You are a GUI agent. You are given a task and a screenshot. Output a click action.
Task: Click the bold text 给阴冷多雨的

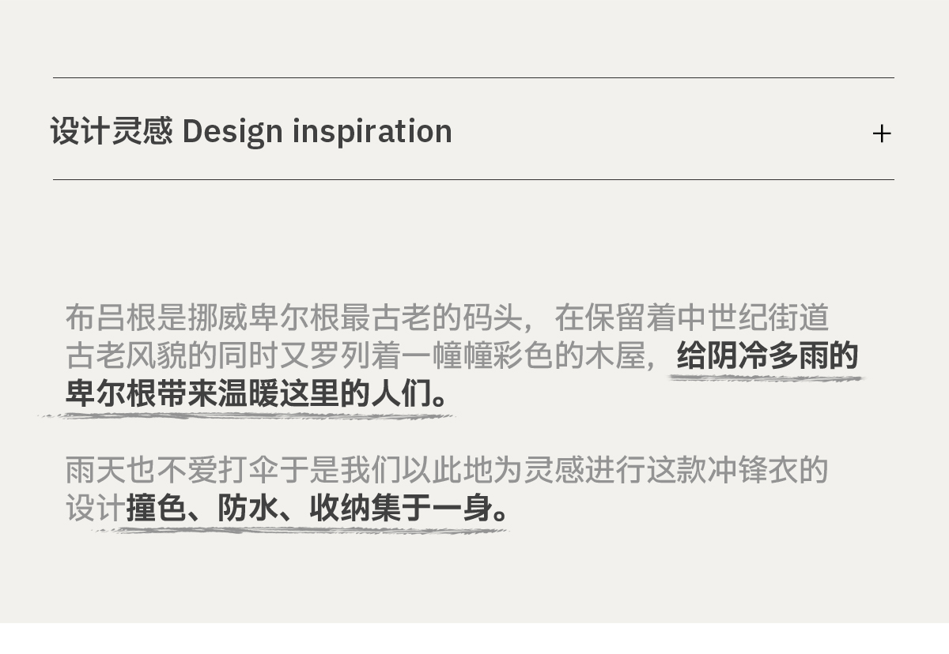pyautogui.click(x=767, y=356)
